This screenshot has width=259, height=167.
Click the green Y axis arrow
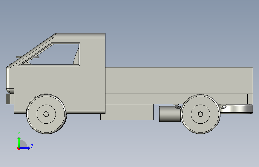(x=19, y=142)
